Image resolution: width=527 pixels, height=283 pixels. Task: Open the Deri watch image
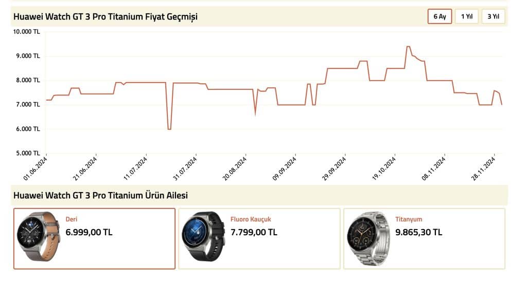point(39,236)
